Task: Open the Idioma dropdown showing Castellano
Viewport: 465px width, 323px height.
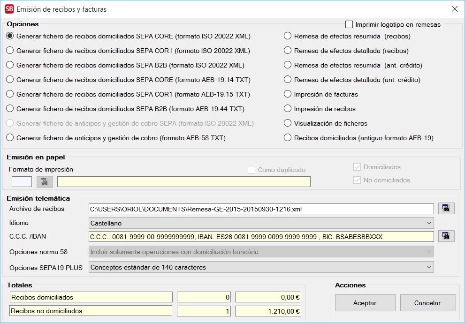Action: click(x=261, y=223)
